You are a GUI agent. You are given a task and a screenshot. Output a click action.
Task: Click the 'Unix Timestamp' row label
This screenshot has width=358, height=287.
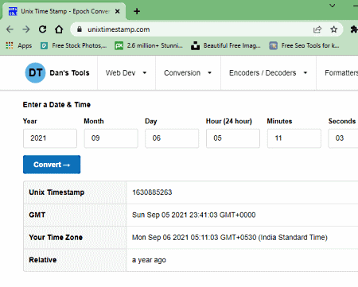click(x=56, y=192)
